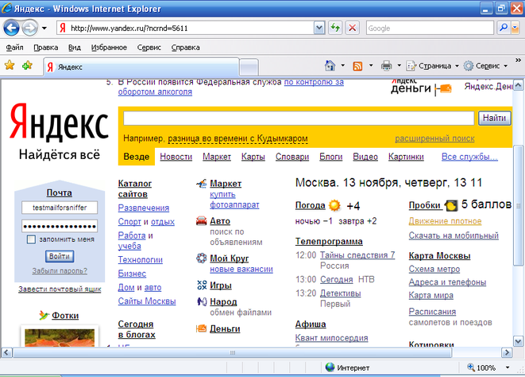Viewport: 525px width, 377px height.
Task: Click the sunny weather icon near Погода
Action: (334, 205)
